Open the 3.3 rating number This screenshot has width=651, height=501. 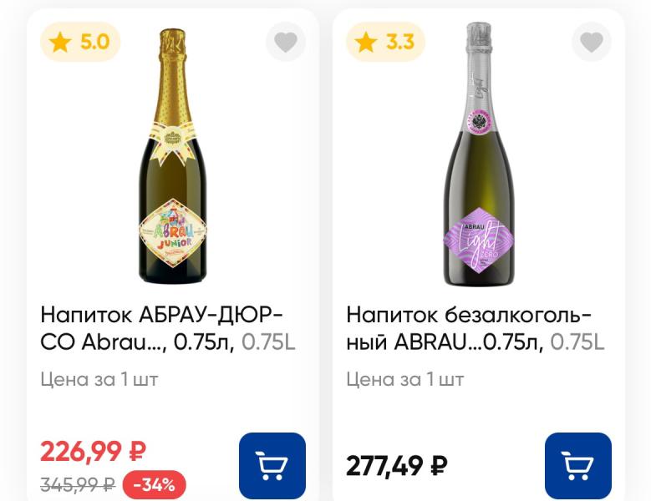coord(400,43)
